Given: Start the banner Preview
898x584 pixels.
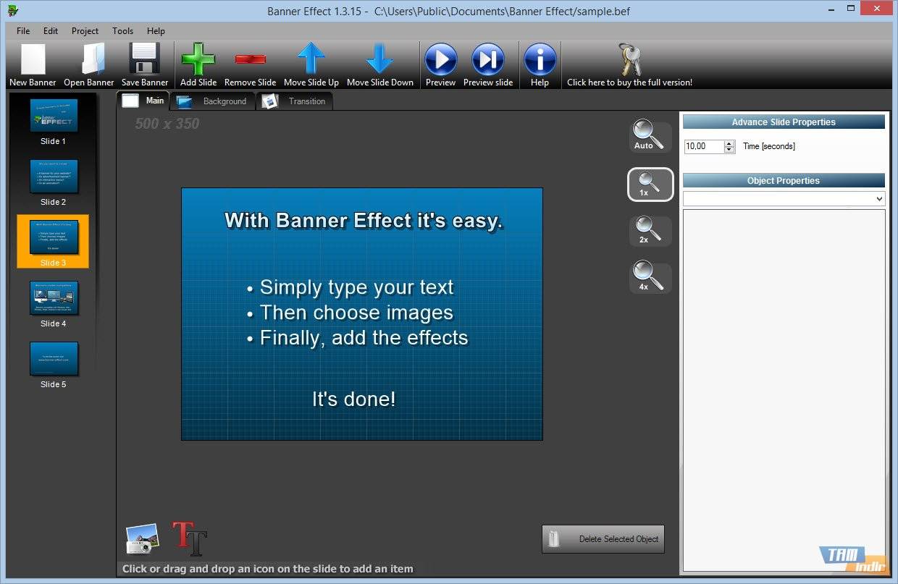Looking at the screenshot, I should pyautogui.click(x=440, y=61).
